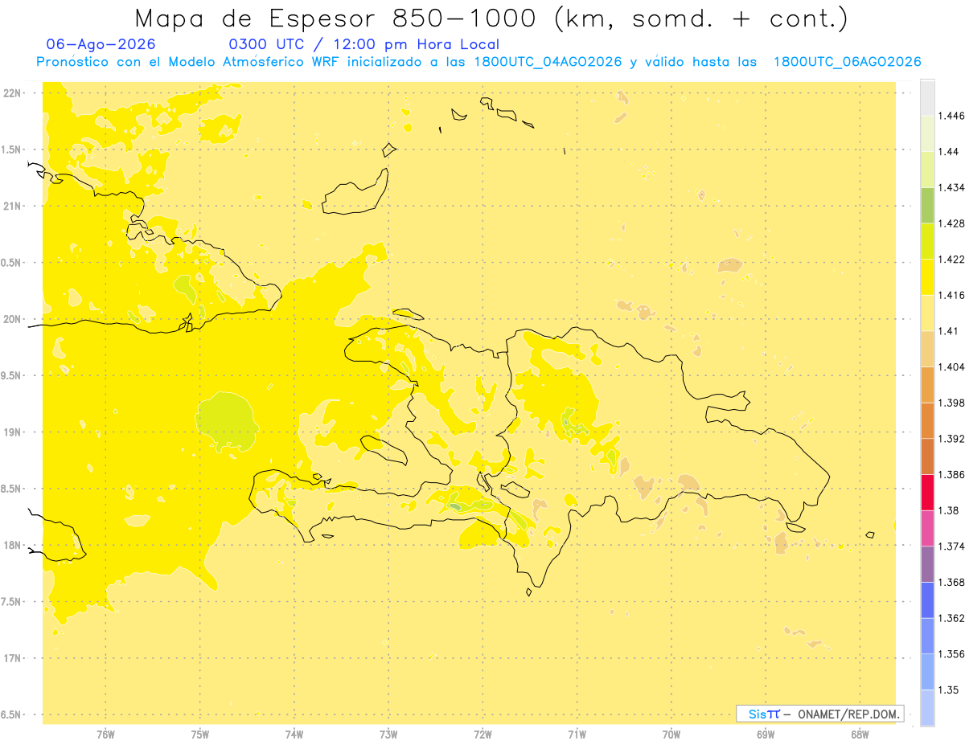The image size is (965, 745).
Task: Click the latitude label '21N'
Action: (x=12, y=206)
